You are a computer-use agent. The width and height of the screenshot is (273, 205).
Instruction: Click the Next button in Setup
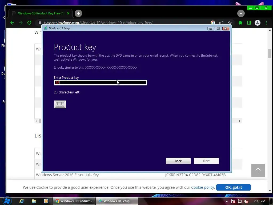click(206, 161)
